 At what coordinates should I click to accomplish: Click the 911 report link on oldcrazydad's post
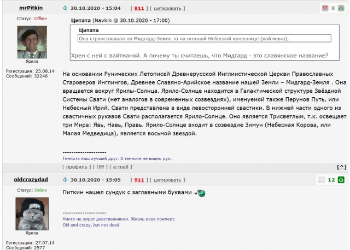click(139, 180)
